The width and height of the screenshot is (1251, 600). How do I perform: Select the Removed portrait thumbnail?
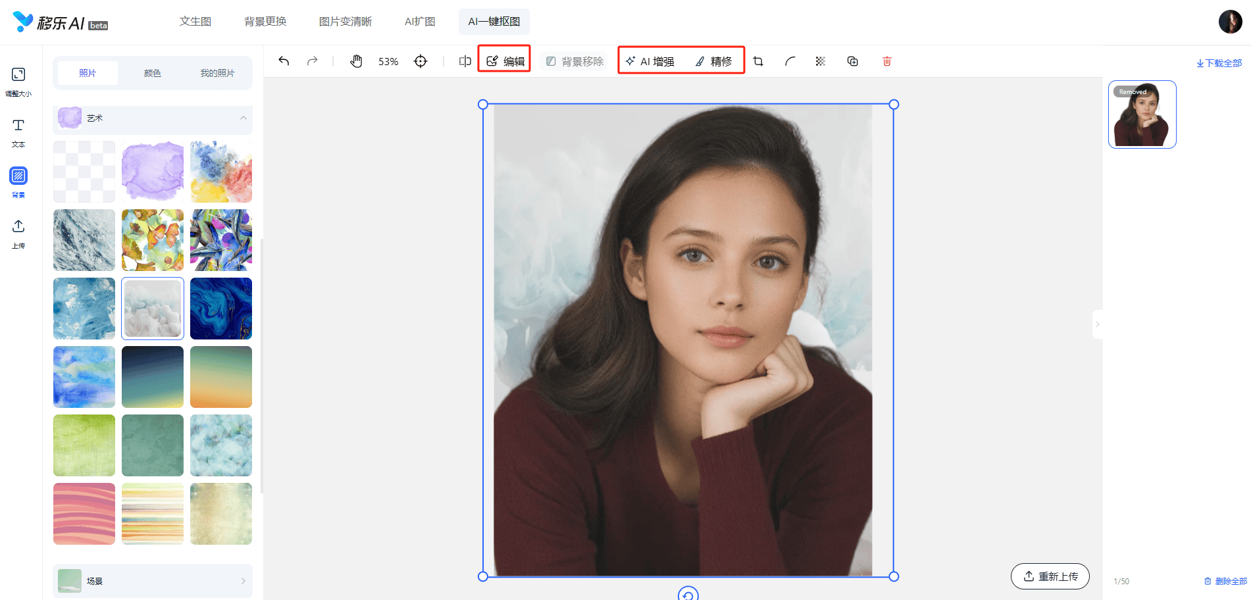coord(1142,114)
